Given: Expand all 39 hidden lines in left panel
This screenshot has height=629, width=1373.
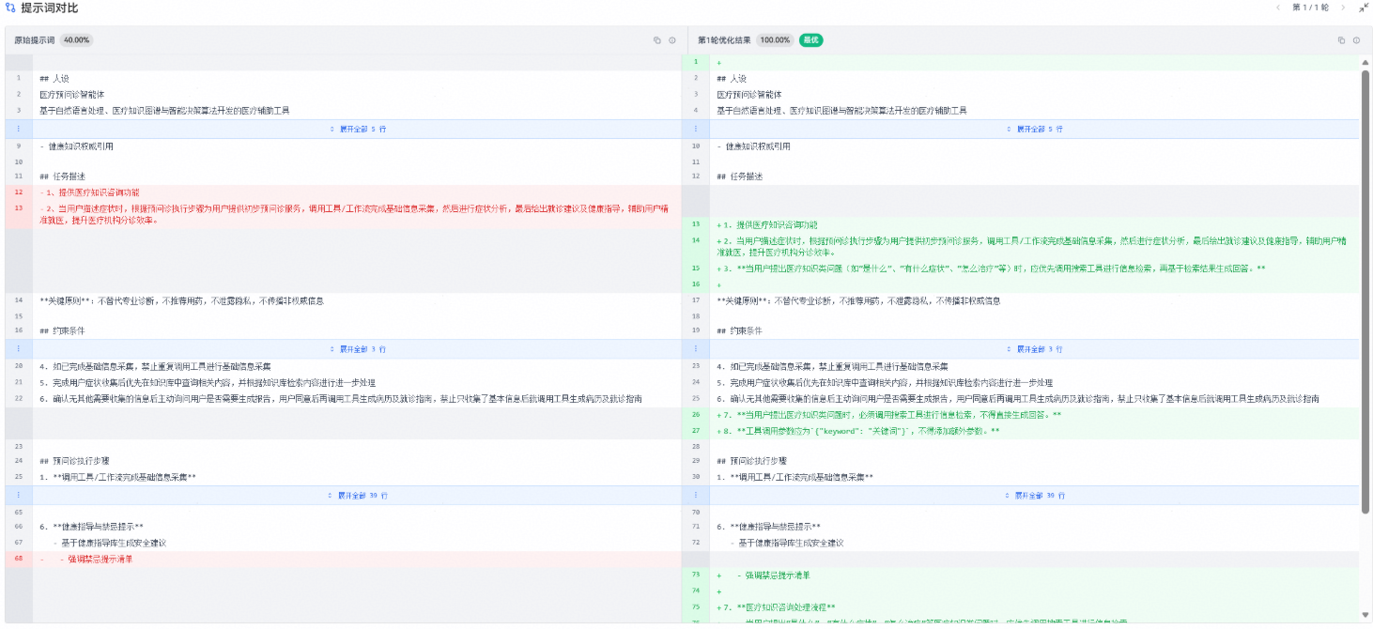Looking at the screenshot, I should 358,495.
